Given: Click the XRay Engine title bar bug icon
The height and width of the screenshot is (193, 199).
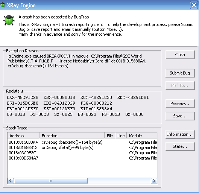Looking at the screenshot, I should [x=3, y=5].
